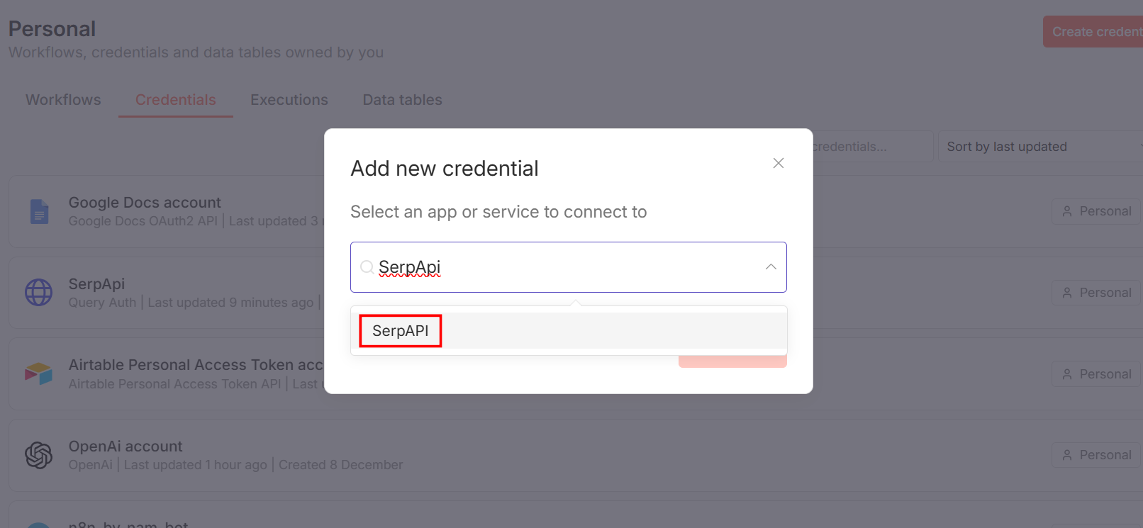This screenshot has height=528, width=1143.
Task: Select the Credentials tab
Action: point(175,100)
